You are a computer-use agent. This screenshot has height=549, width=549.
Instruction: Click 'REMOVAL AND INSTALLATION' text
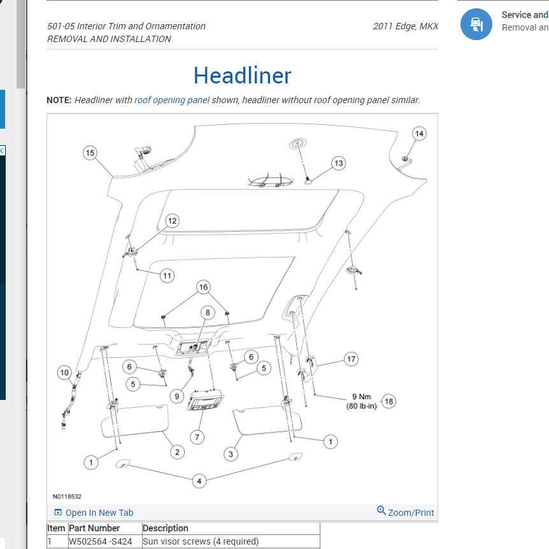pyautogui.click(x=109, y=39)
